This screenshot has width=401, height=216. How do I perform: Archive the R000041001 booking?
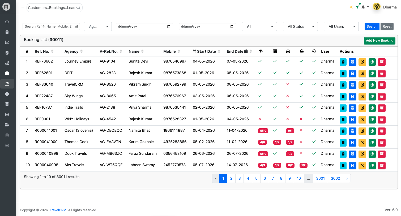[382, 131]
